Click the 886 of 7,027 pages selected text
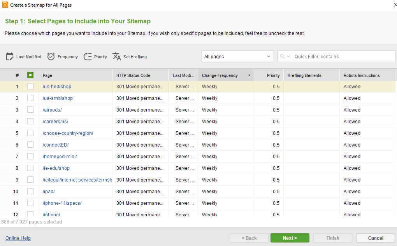This screenshot has width=397, height=246. point(32,222)
